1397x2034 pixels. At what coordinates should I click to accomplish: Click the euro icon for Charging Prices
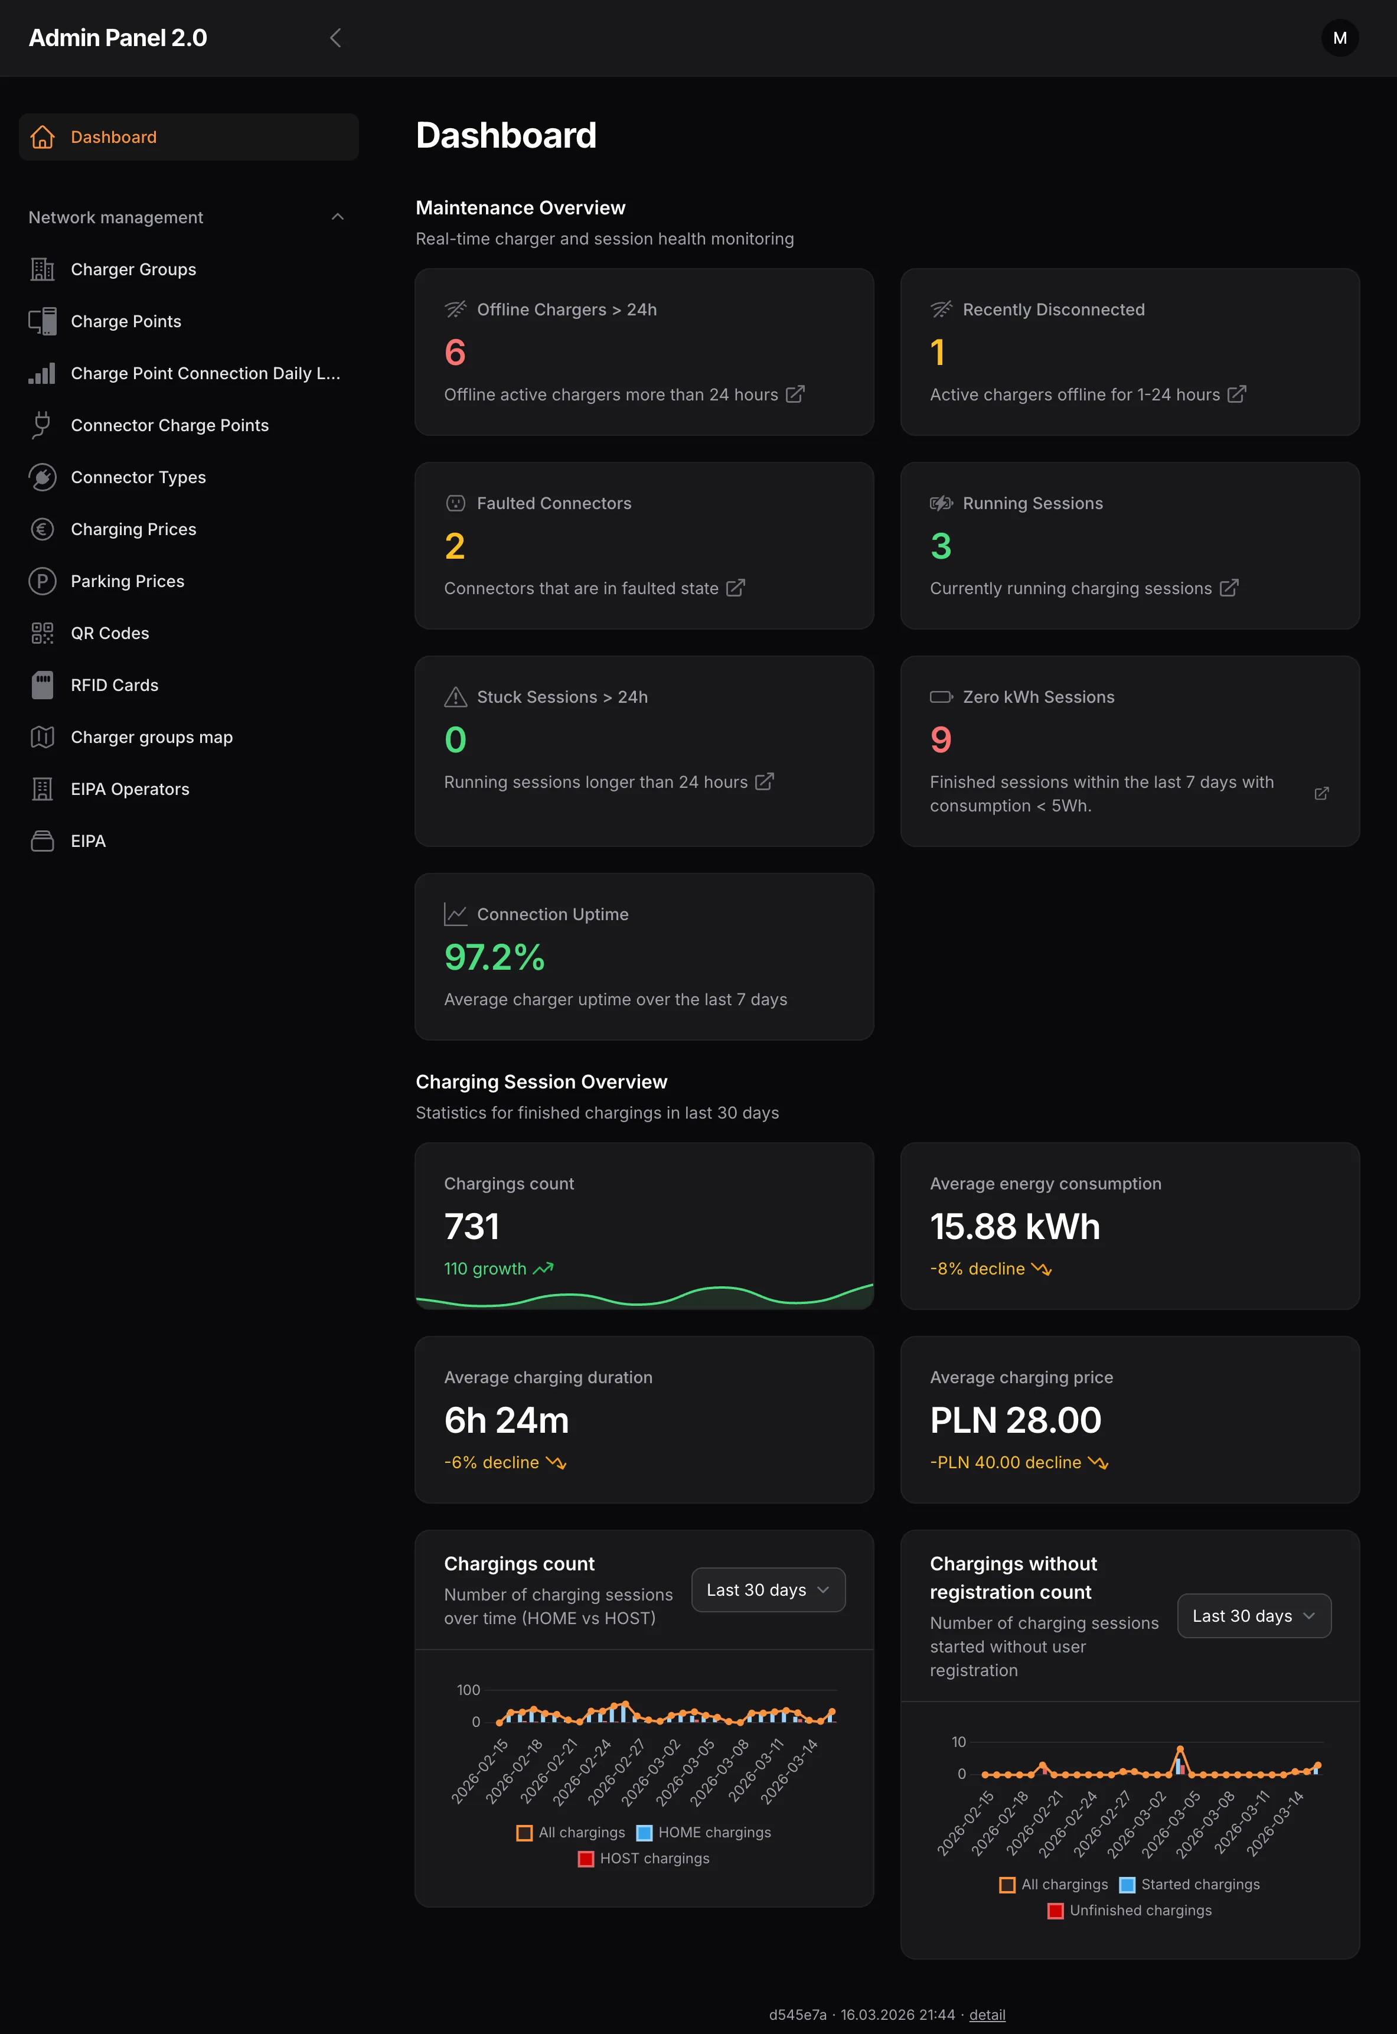coord(42,529)
